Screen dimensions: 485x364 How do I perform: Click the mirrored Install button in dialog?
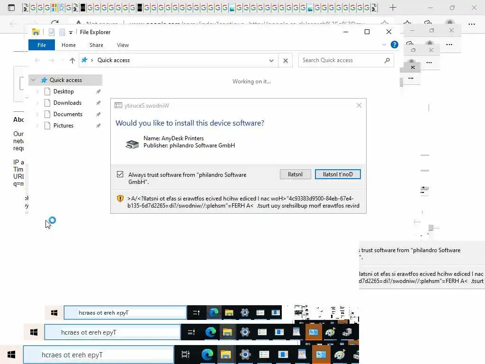[x=296, y=174]
